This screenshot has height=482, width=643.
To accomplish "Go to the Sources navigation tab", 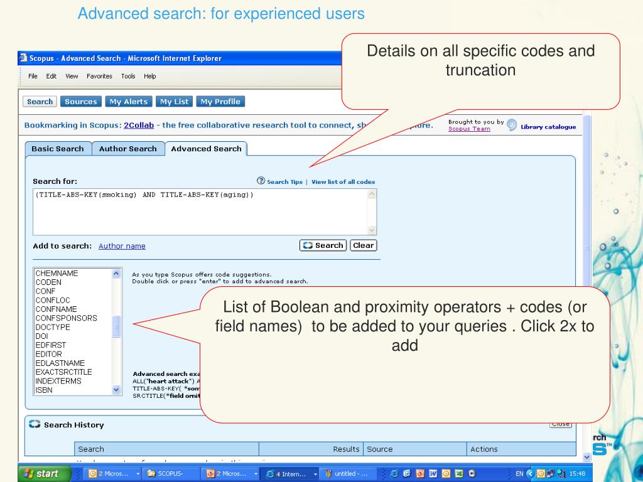I will [81, 102].
